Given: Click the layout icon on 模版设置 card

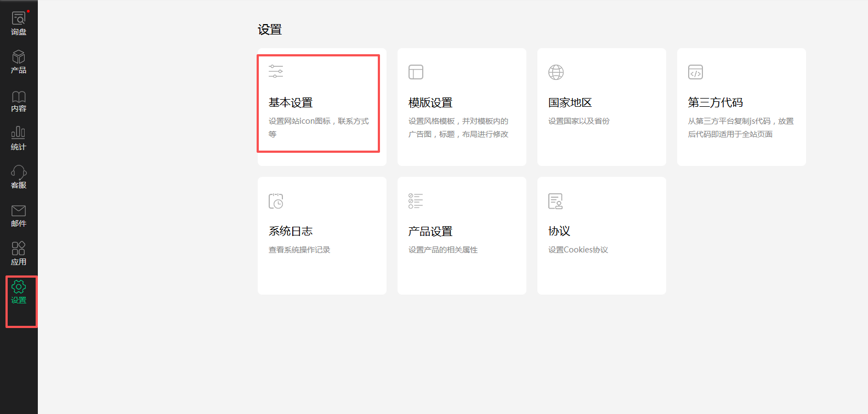Looking at the screenshot, I should click(416, 72).
